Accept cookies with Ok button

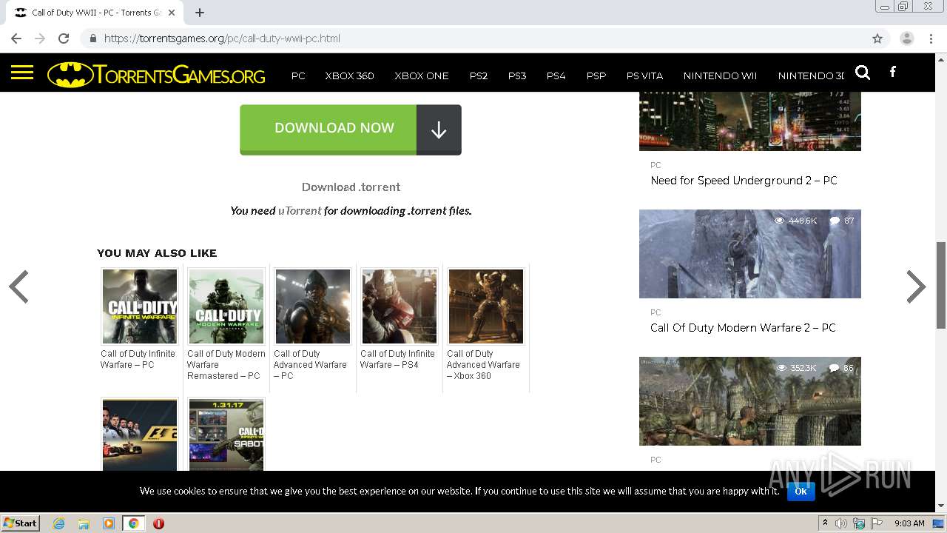(x=801, y=491)
